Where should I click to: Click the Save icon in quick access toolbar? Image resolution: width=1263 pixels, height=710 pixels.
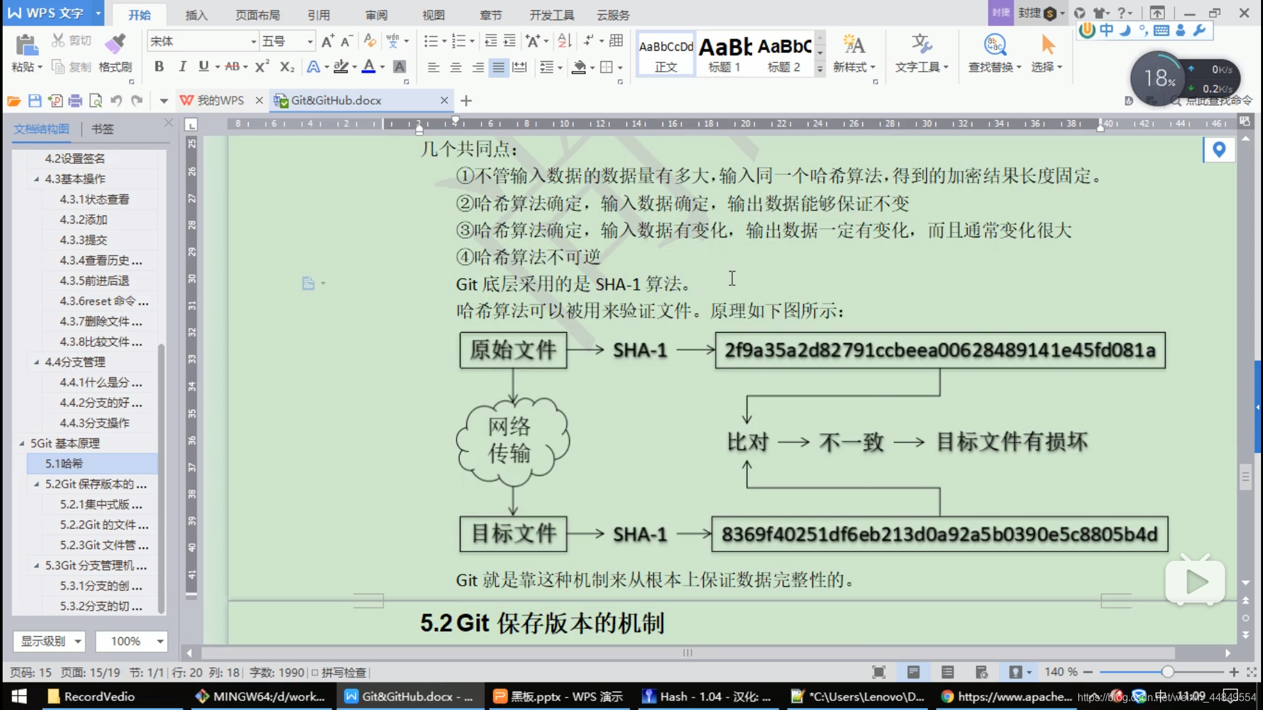tap(35, 101)
